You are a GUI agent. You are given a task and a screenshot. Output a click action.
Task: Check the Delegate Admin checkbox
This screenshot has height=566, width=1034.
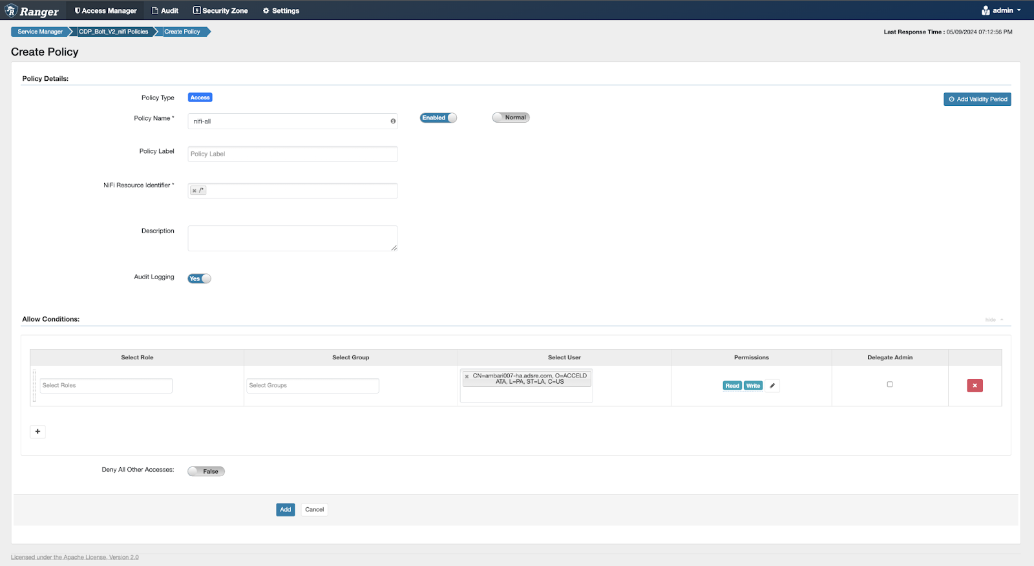point(890,384)
